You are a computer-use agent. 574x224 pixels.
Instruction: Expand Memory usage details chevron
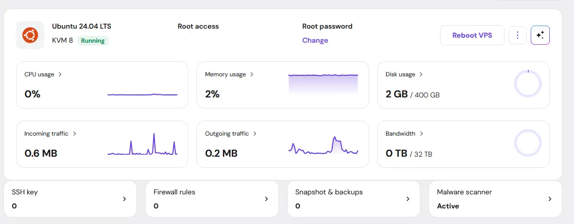pyautogui.click(x=252, y=74)
